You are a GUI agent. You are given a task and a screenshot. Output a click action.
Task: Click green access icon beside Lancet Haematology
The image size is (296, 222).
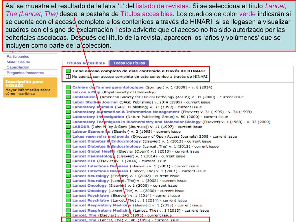(x=68, y=156)
